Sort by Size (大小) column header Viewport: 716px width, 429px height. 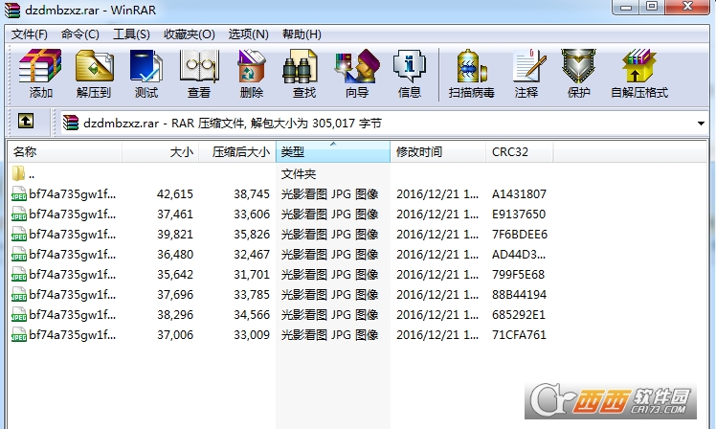click(160, 151)
